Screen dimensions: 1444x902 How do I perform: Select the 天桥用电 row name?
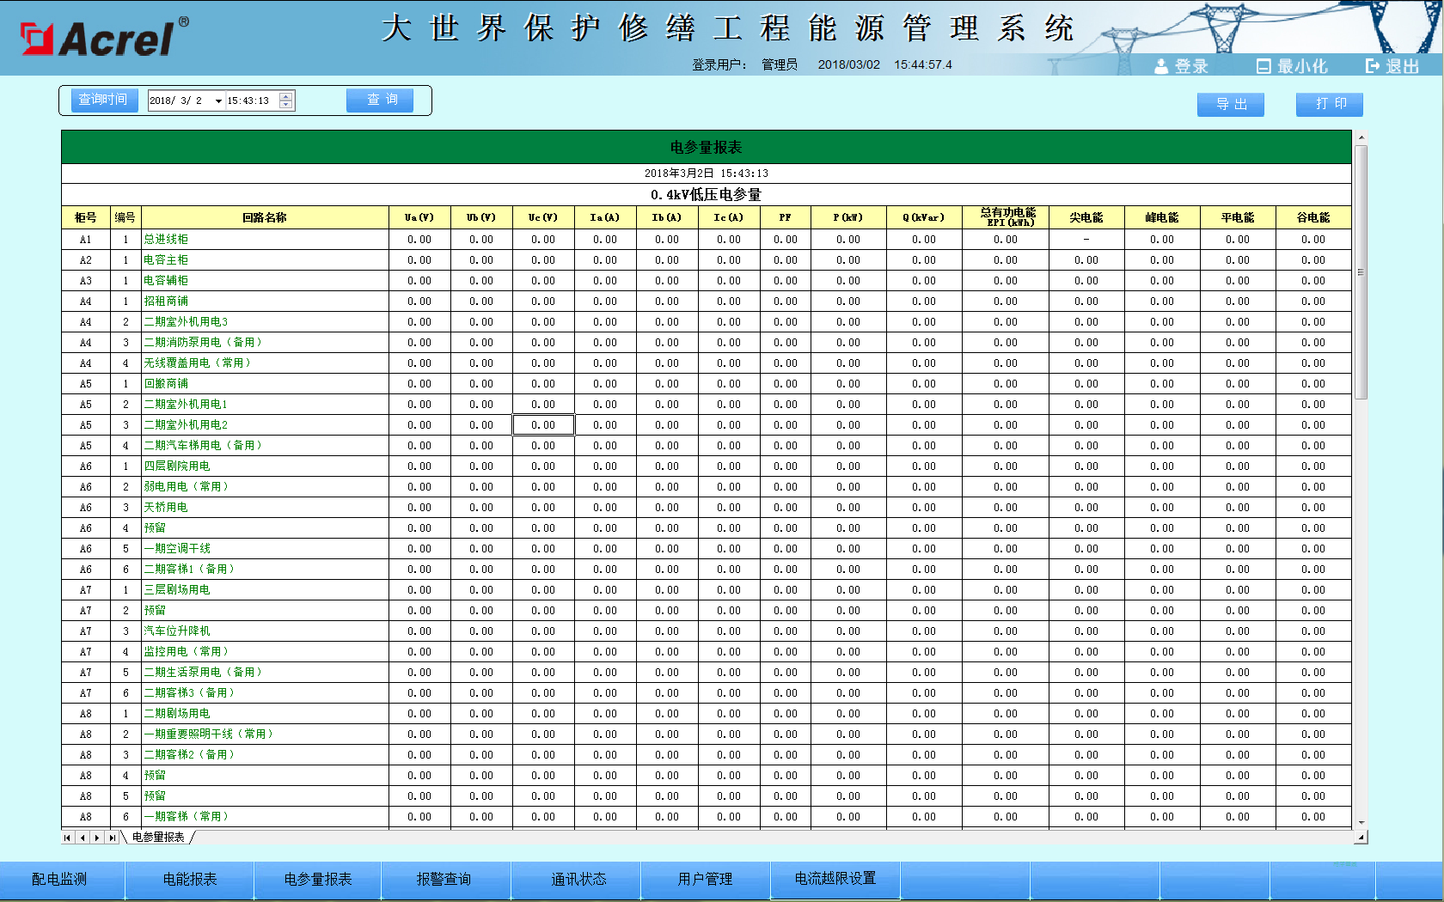pos(166,508)
